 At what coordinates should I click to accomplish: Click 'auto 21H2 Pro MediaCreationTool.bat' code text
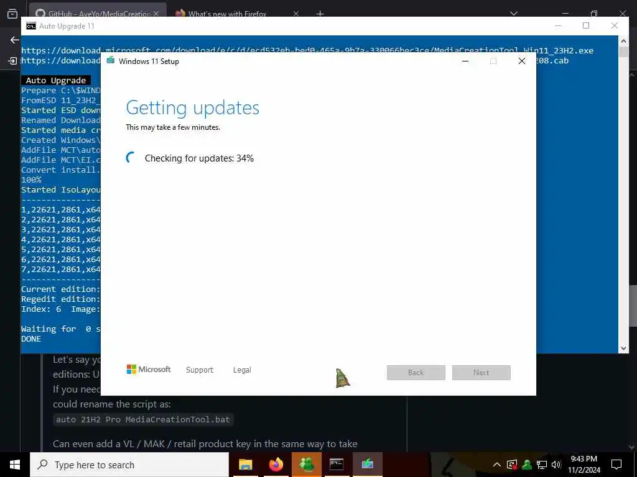(143, 419)
